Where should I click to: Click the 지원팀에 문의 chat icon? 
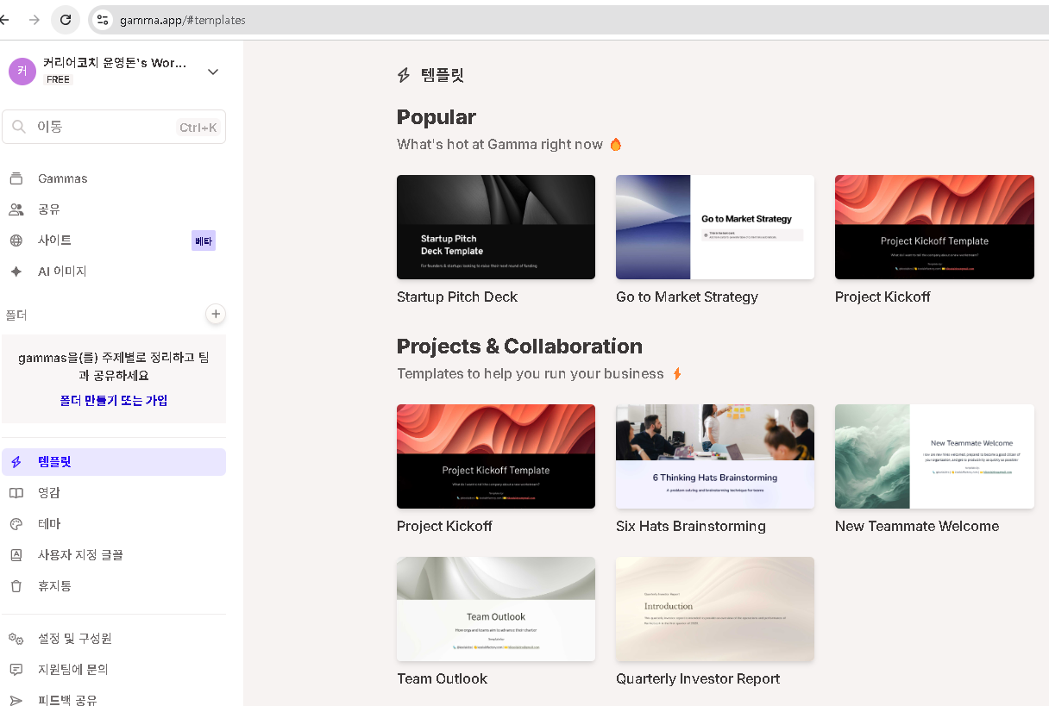click(x=16, y=670)
